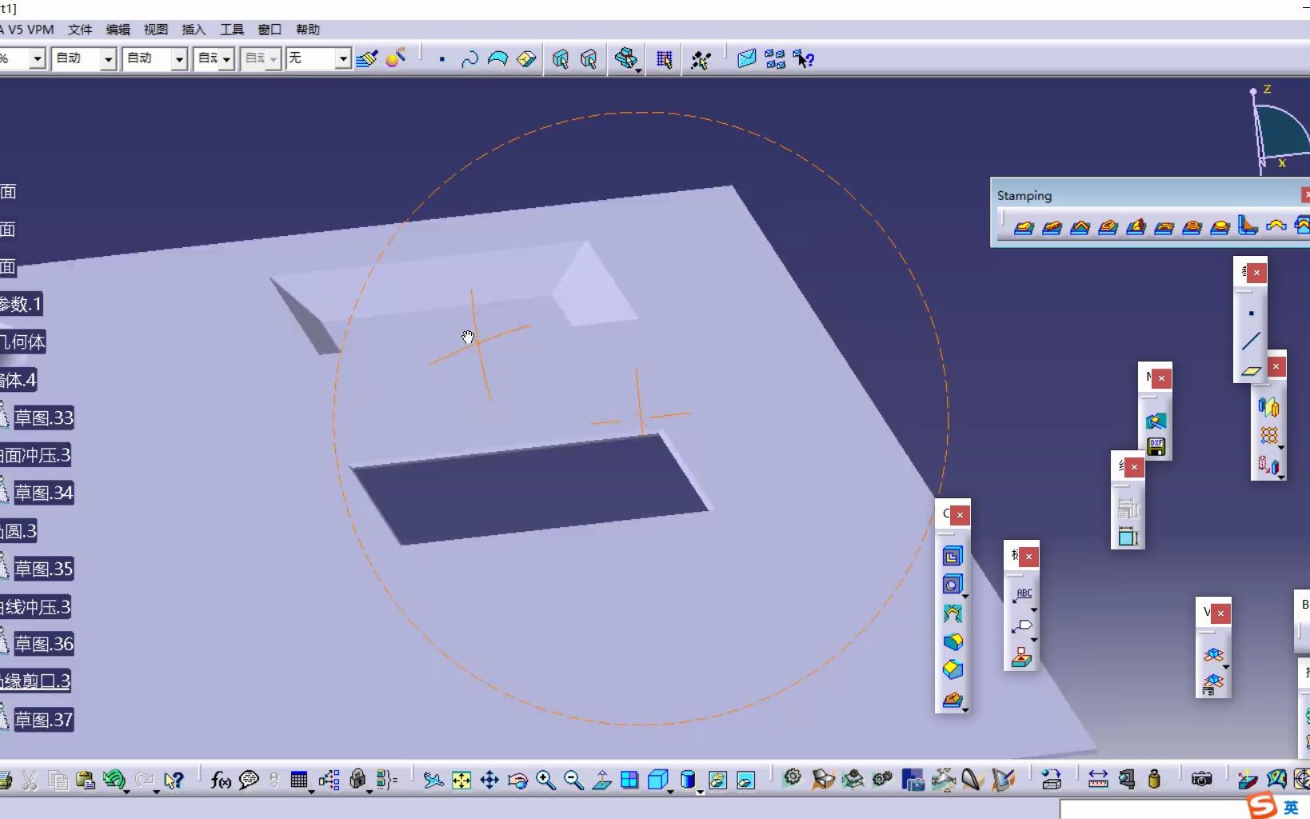Select the Surface Stamp icon in Stamping toolbar

[x=1024, y=227]
